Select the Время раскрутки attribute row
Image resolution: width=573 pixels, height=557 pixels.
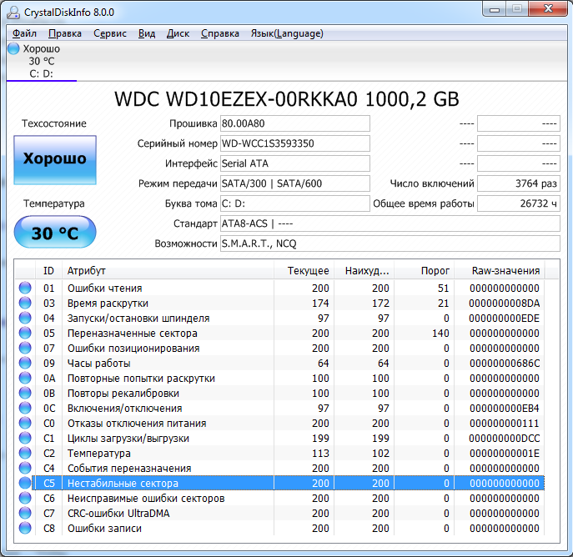tap(279, 303)
